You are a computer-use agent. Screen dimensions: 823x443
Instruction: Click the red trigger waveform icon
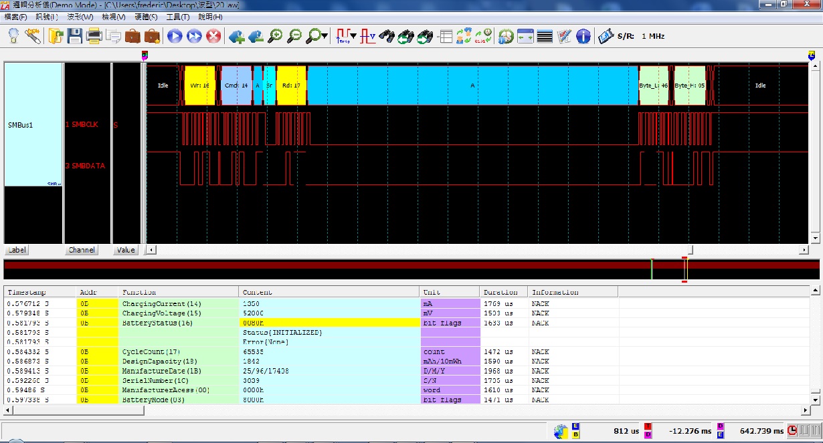(x=345, y=36)
